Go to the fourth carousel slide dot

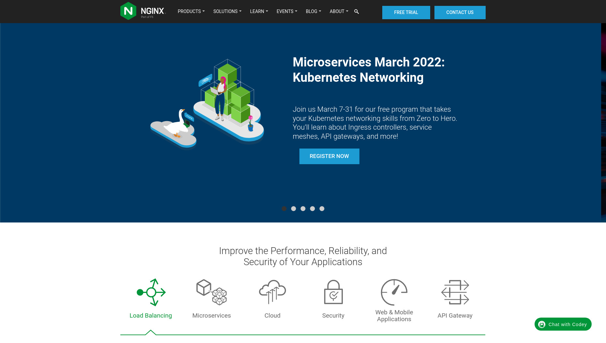click(x=312, y=208)
